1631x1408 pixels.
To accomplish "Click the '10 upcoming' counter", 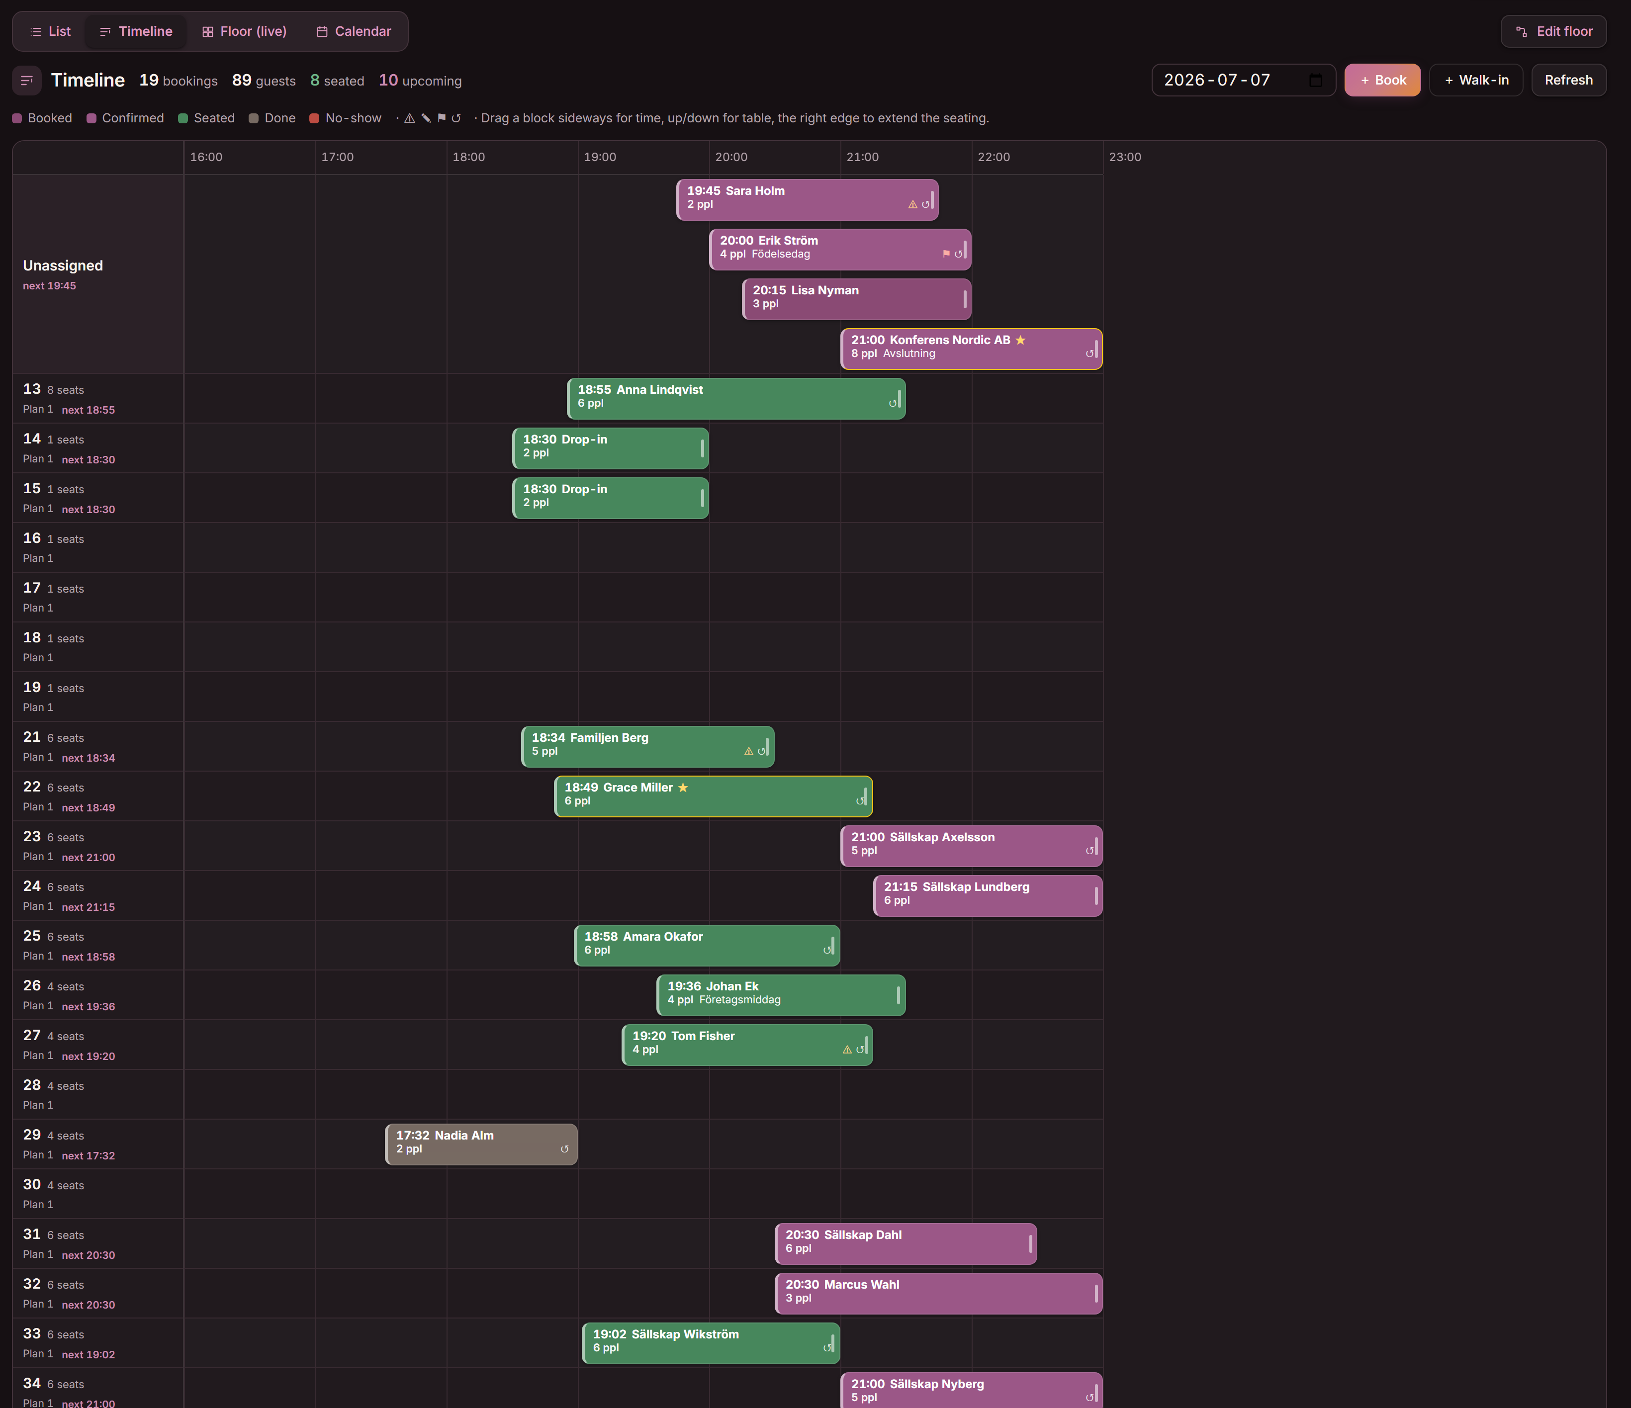I will click(420, 80).
